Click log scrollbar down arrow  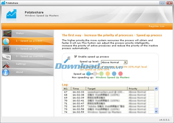(156, 111)
